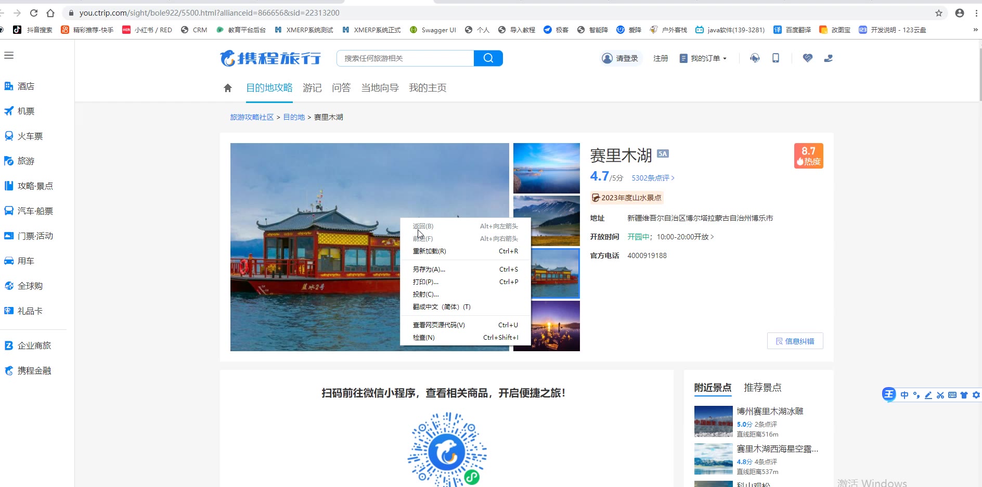This screenshot has height=487, width=982.
Task: Switch to the 我的主页 tab
Action: (428, 88)
